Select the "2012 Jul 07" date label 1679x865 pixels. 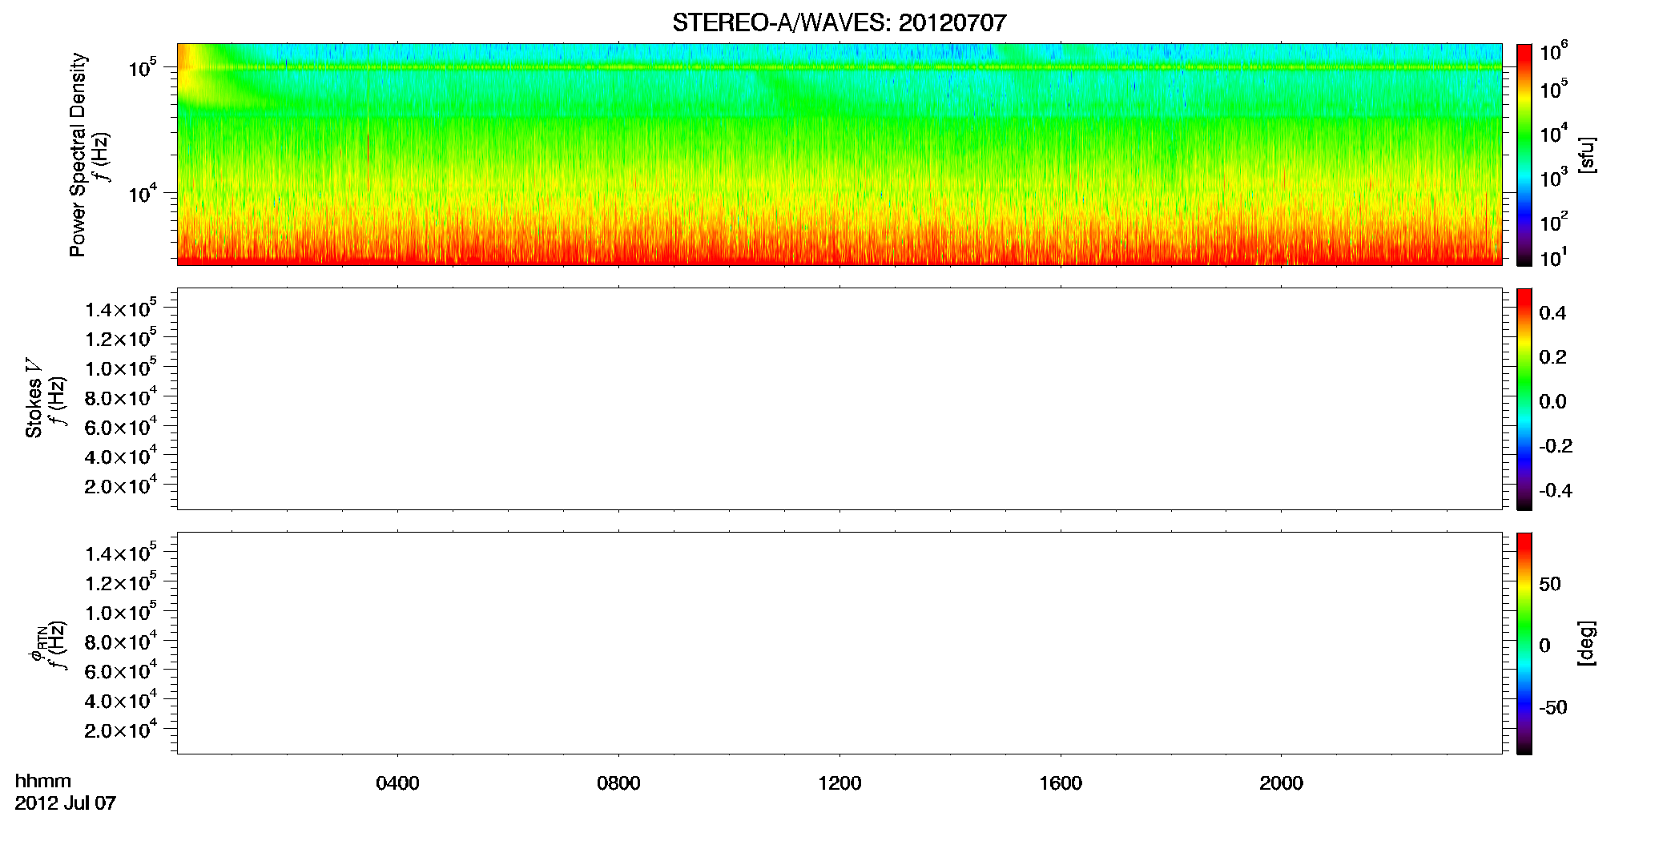pos(66,803)
